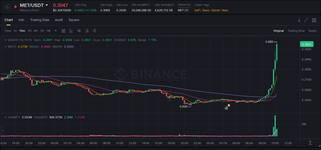Select the 15m timeframe
Image resolution: width=321 pixels, height=150 pixels.
pyautogui.click(x=22, y=30)
